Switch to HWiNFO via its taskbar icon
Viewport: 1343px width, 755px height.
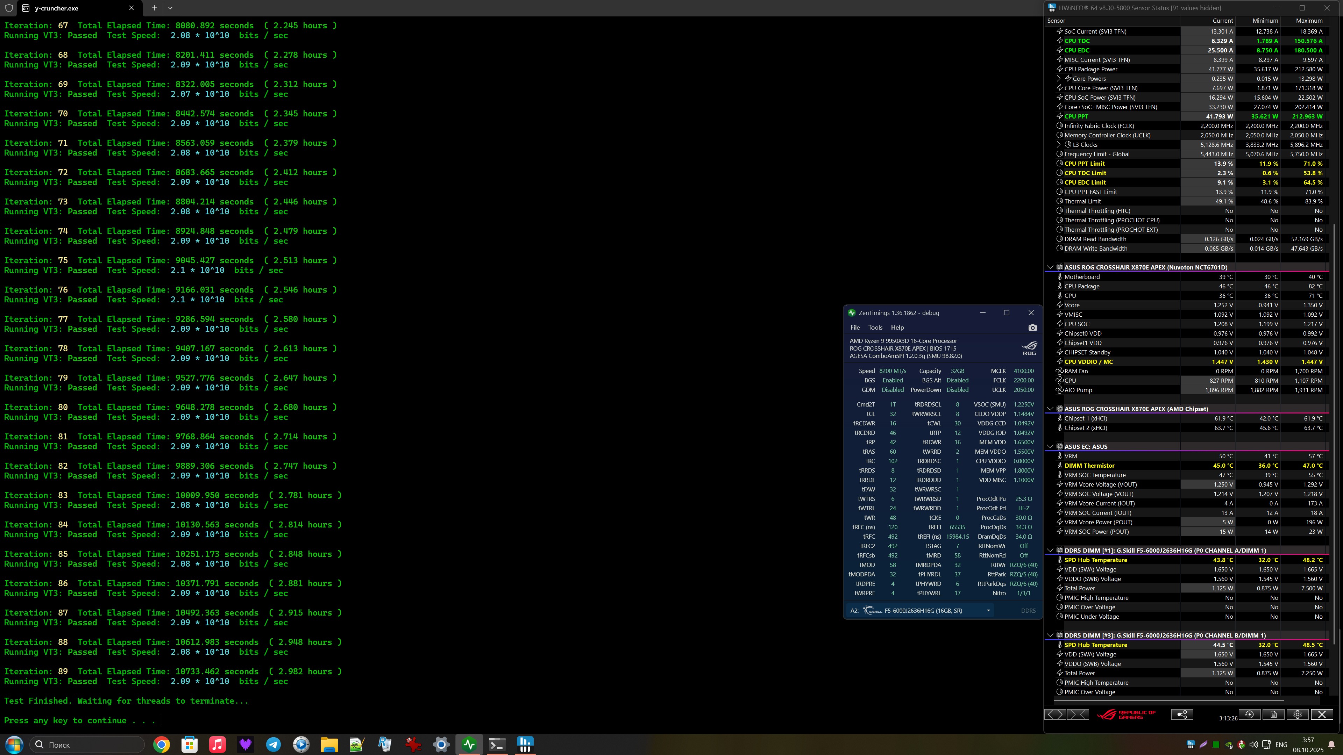pyautogui.click(x=525, y=745)
